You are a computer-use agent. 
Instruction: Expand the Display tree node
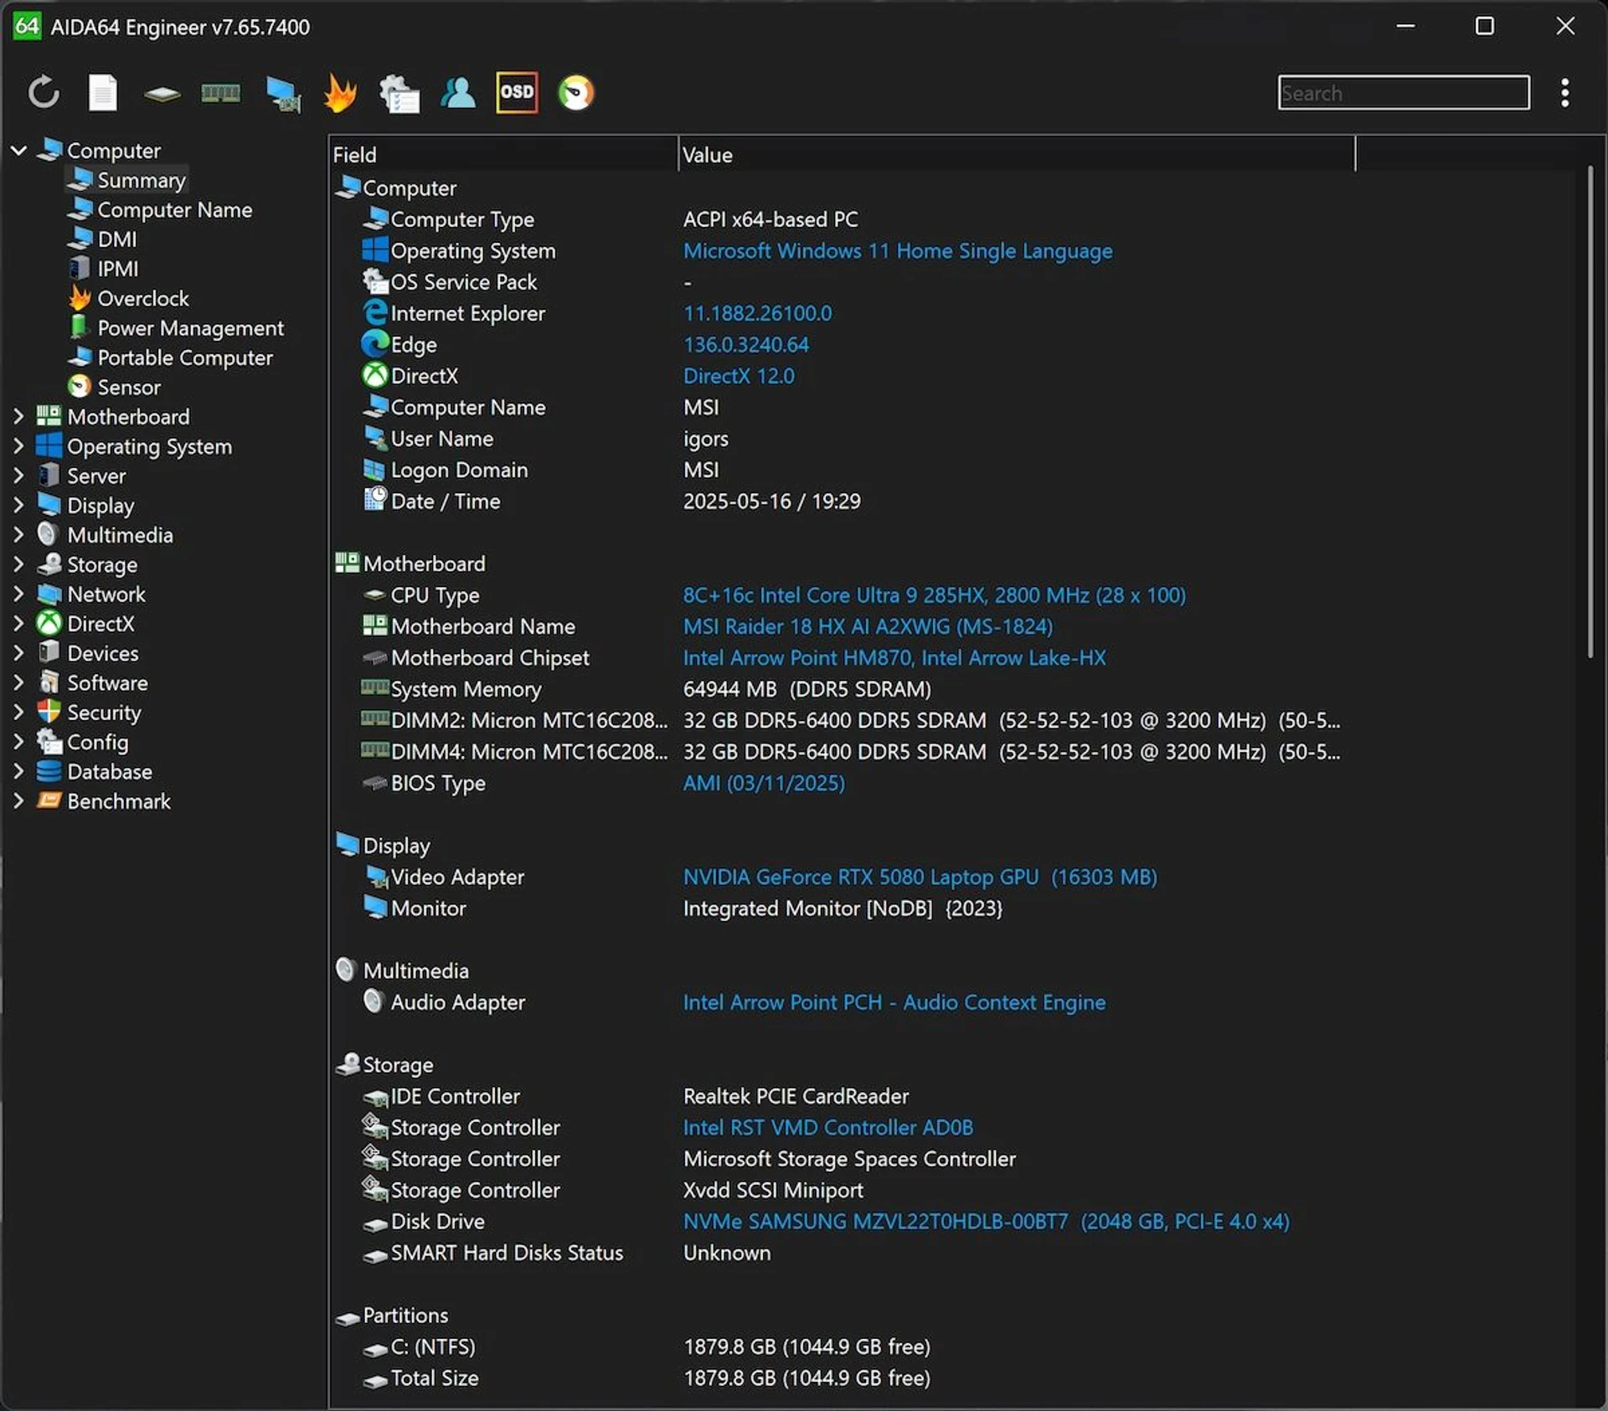(x=18, y=505)
